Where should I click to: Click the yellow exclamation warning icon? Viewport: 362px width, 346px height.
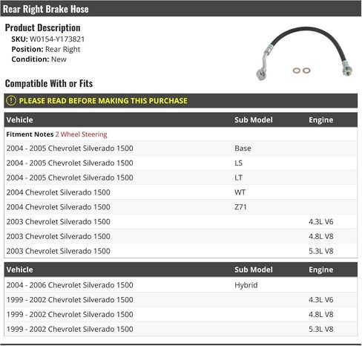11,101
